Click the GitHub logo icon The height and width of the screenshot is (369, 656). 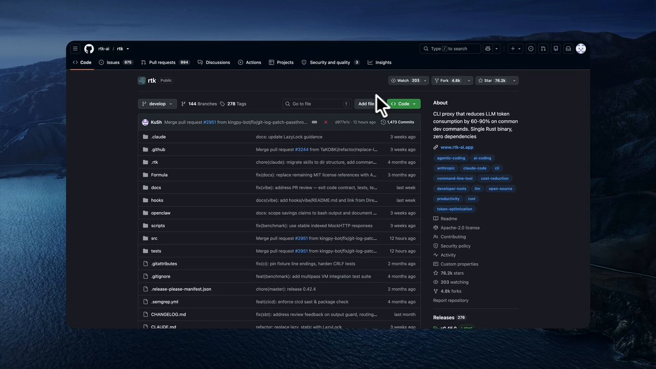click(89, 49)
